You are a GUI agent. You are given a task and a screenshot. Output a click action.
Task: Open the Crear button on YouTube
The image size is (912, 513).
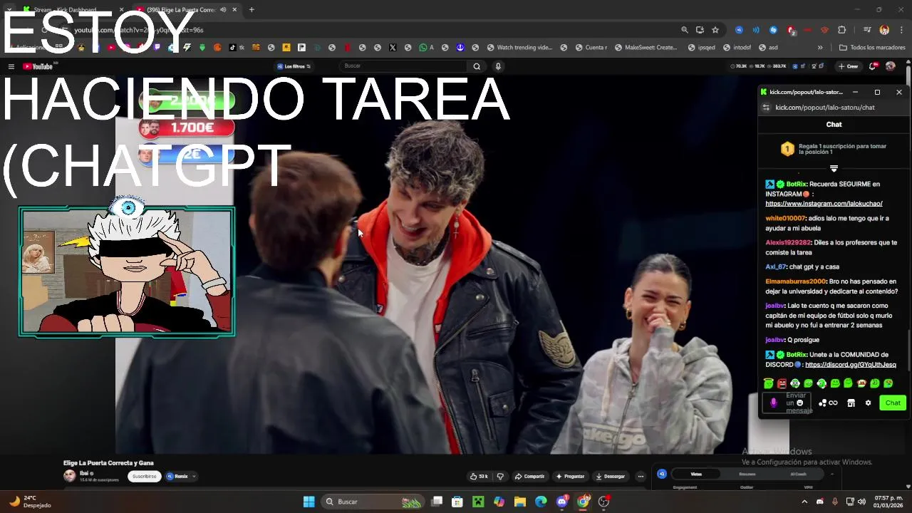click(848, 66)
